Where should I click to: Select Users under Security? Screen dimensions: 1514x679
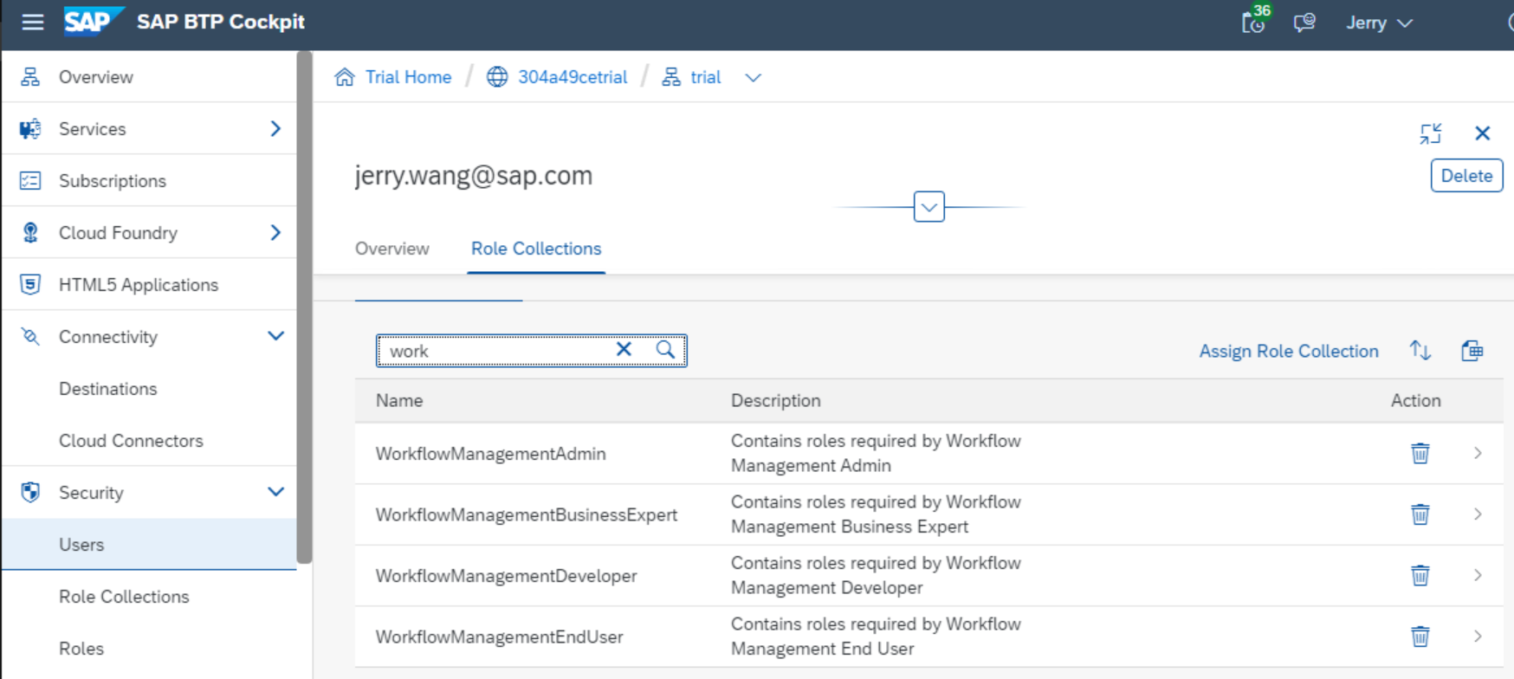(149, 545)
